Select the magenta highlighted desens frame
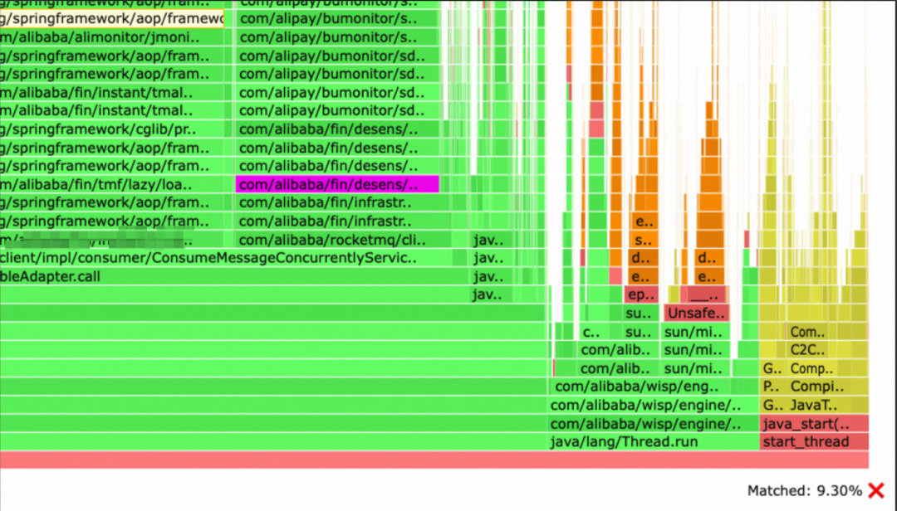This screenshot has width=897, height=511. pyautogui.click(x=337, y=185)
